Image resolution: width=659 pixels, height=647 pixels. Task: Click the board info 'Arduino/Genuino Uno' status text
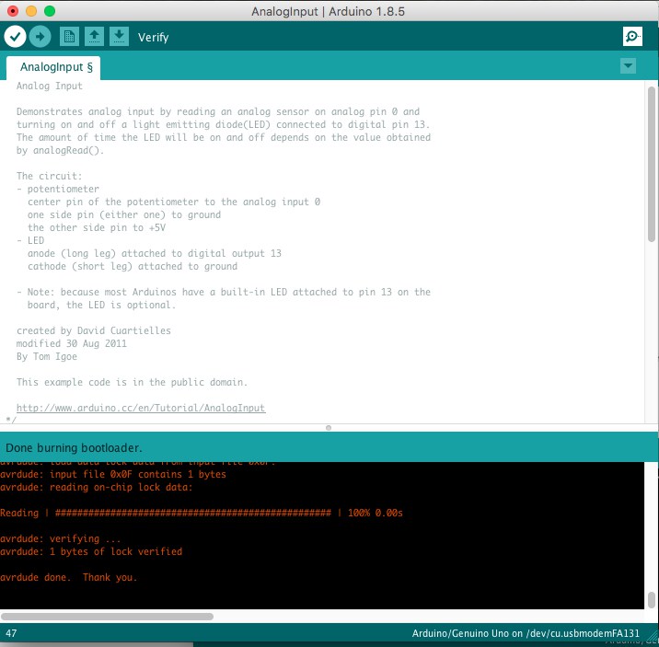(526, 633)
